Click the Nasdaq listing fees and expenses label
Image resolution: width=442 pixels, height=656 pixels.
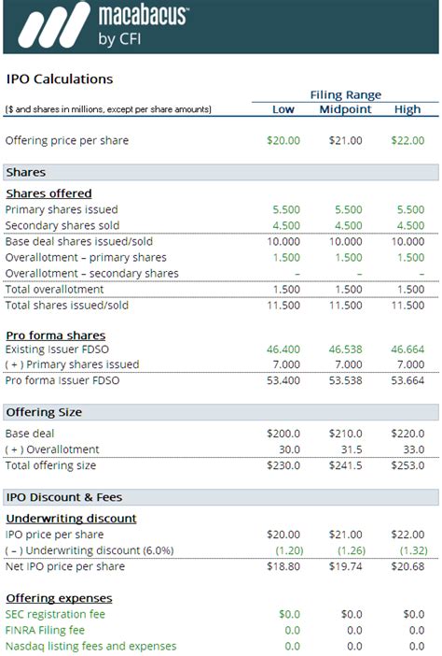91,646
